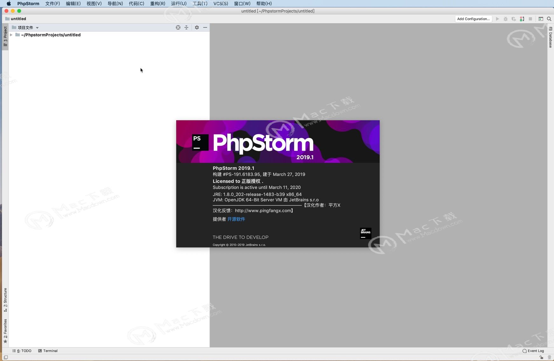Image resolution: width=554 pixels, height=361 pixels.
Task: Hide the Project panel with minus icon
Action: coord(205,27)
